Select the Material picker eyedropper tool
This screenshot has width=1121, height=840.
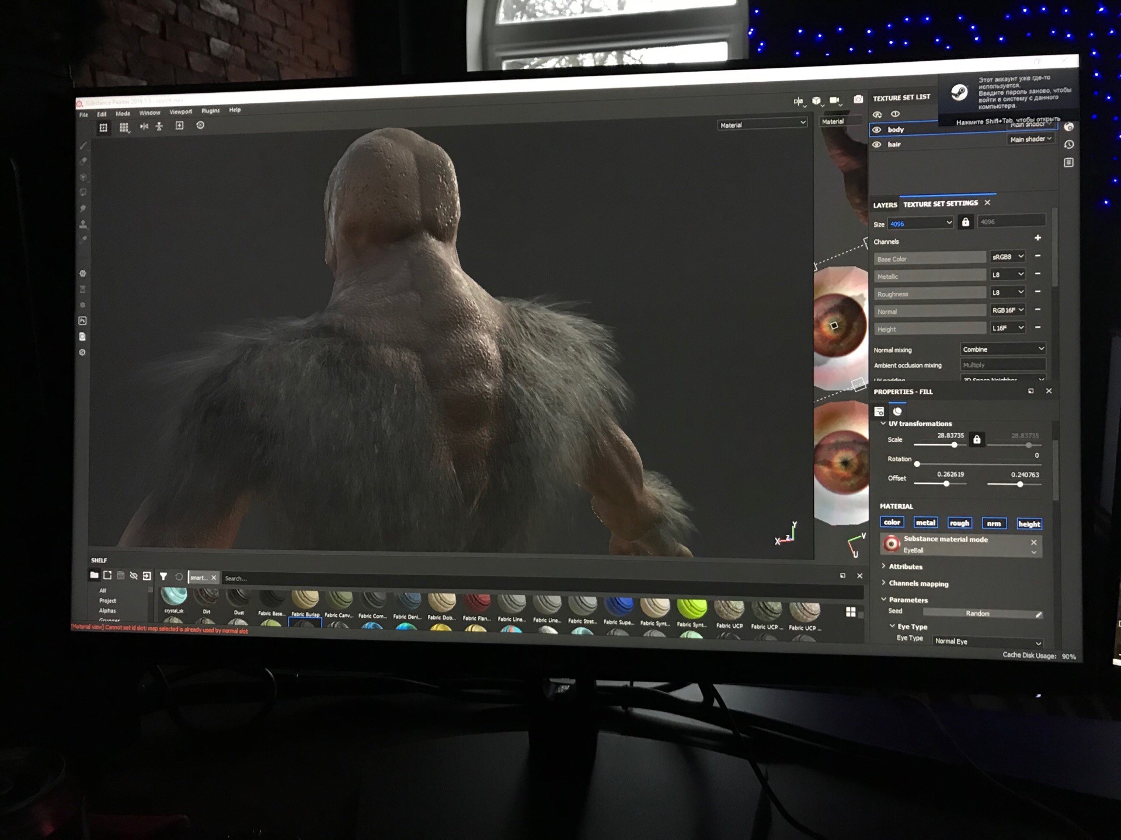83,240
